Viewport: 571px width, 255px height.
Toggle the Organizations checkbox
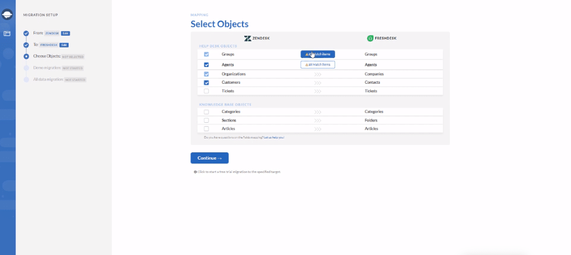206,74
